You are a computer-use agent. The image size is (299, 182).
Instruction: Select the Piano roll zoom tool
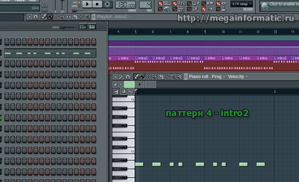pyautogui.click(x=173, y=77)
